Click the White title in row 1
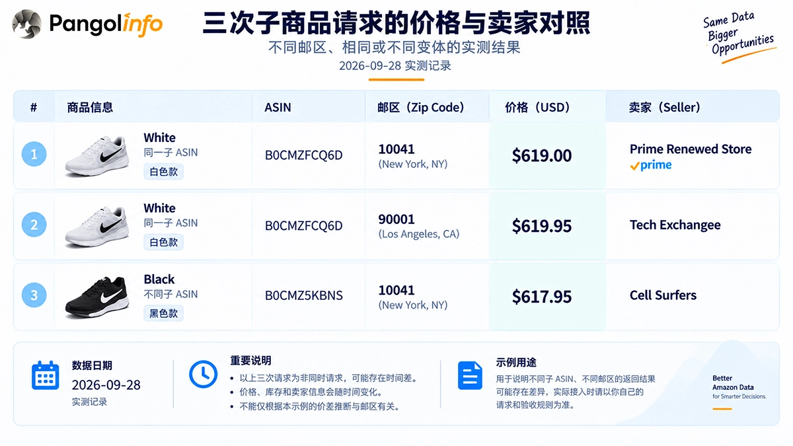Viewport: 793px width, 446px height. [x=160, y=138]
